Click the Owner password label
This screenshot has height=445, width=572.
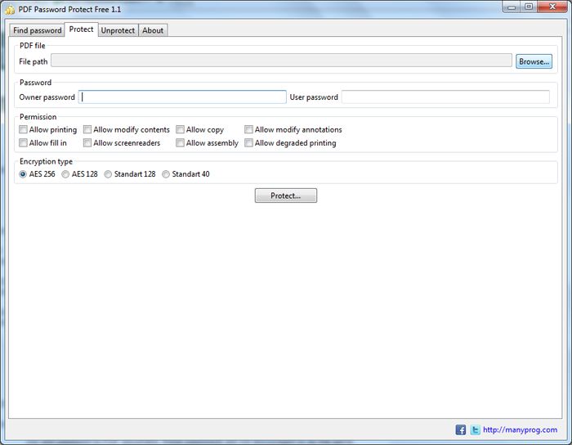click(47, 97)
